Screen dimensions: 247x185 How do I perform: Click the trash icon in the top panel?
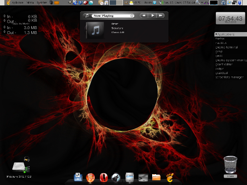pyautogui.click(x=51, y=2)
